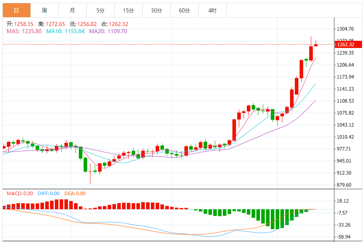Viewport: 364px width, 242px height.
Task: Switch to the 周 weekly tab
Action: (44, 10)
